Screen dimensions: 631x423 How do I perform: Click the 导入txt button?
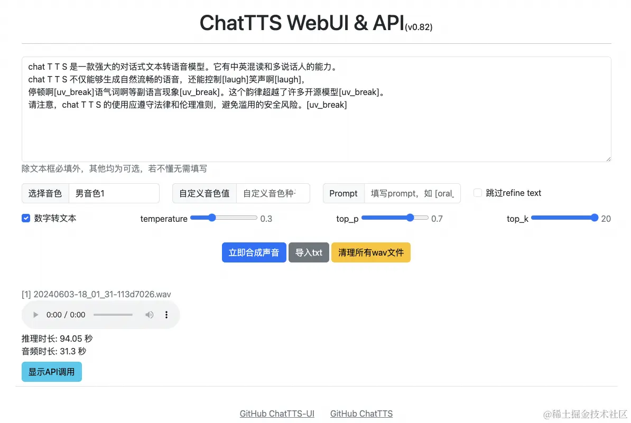click(x=309, y=252)
